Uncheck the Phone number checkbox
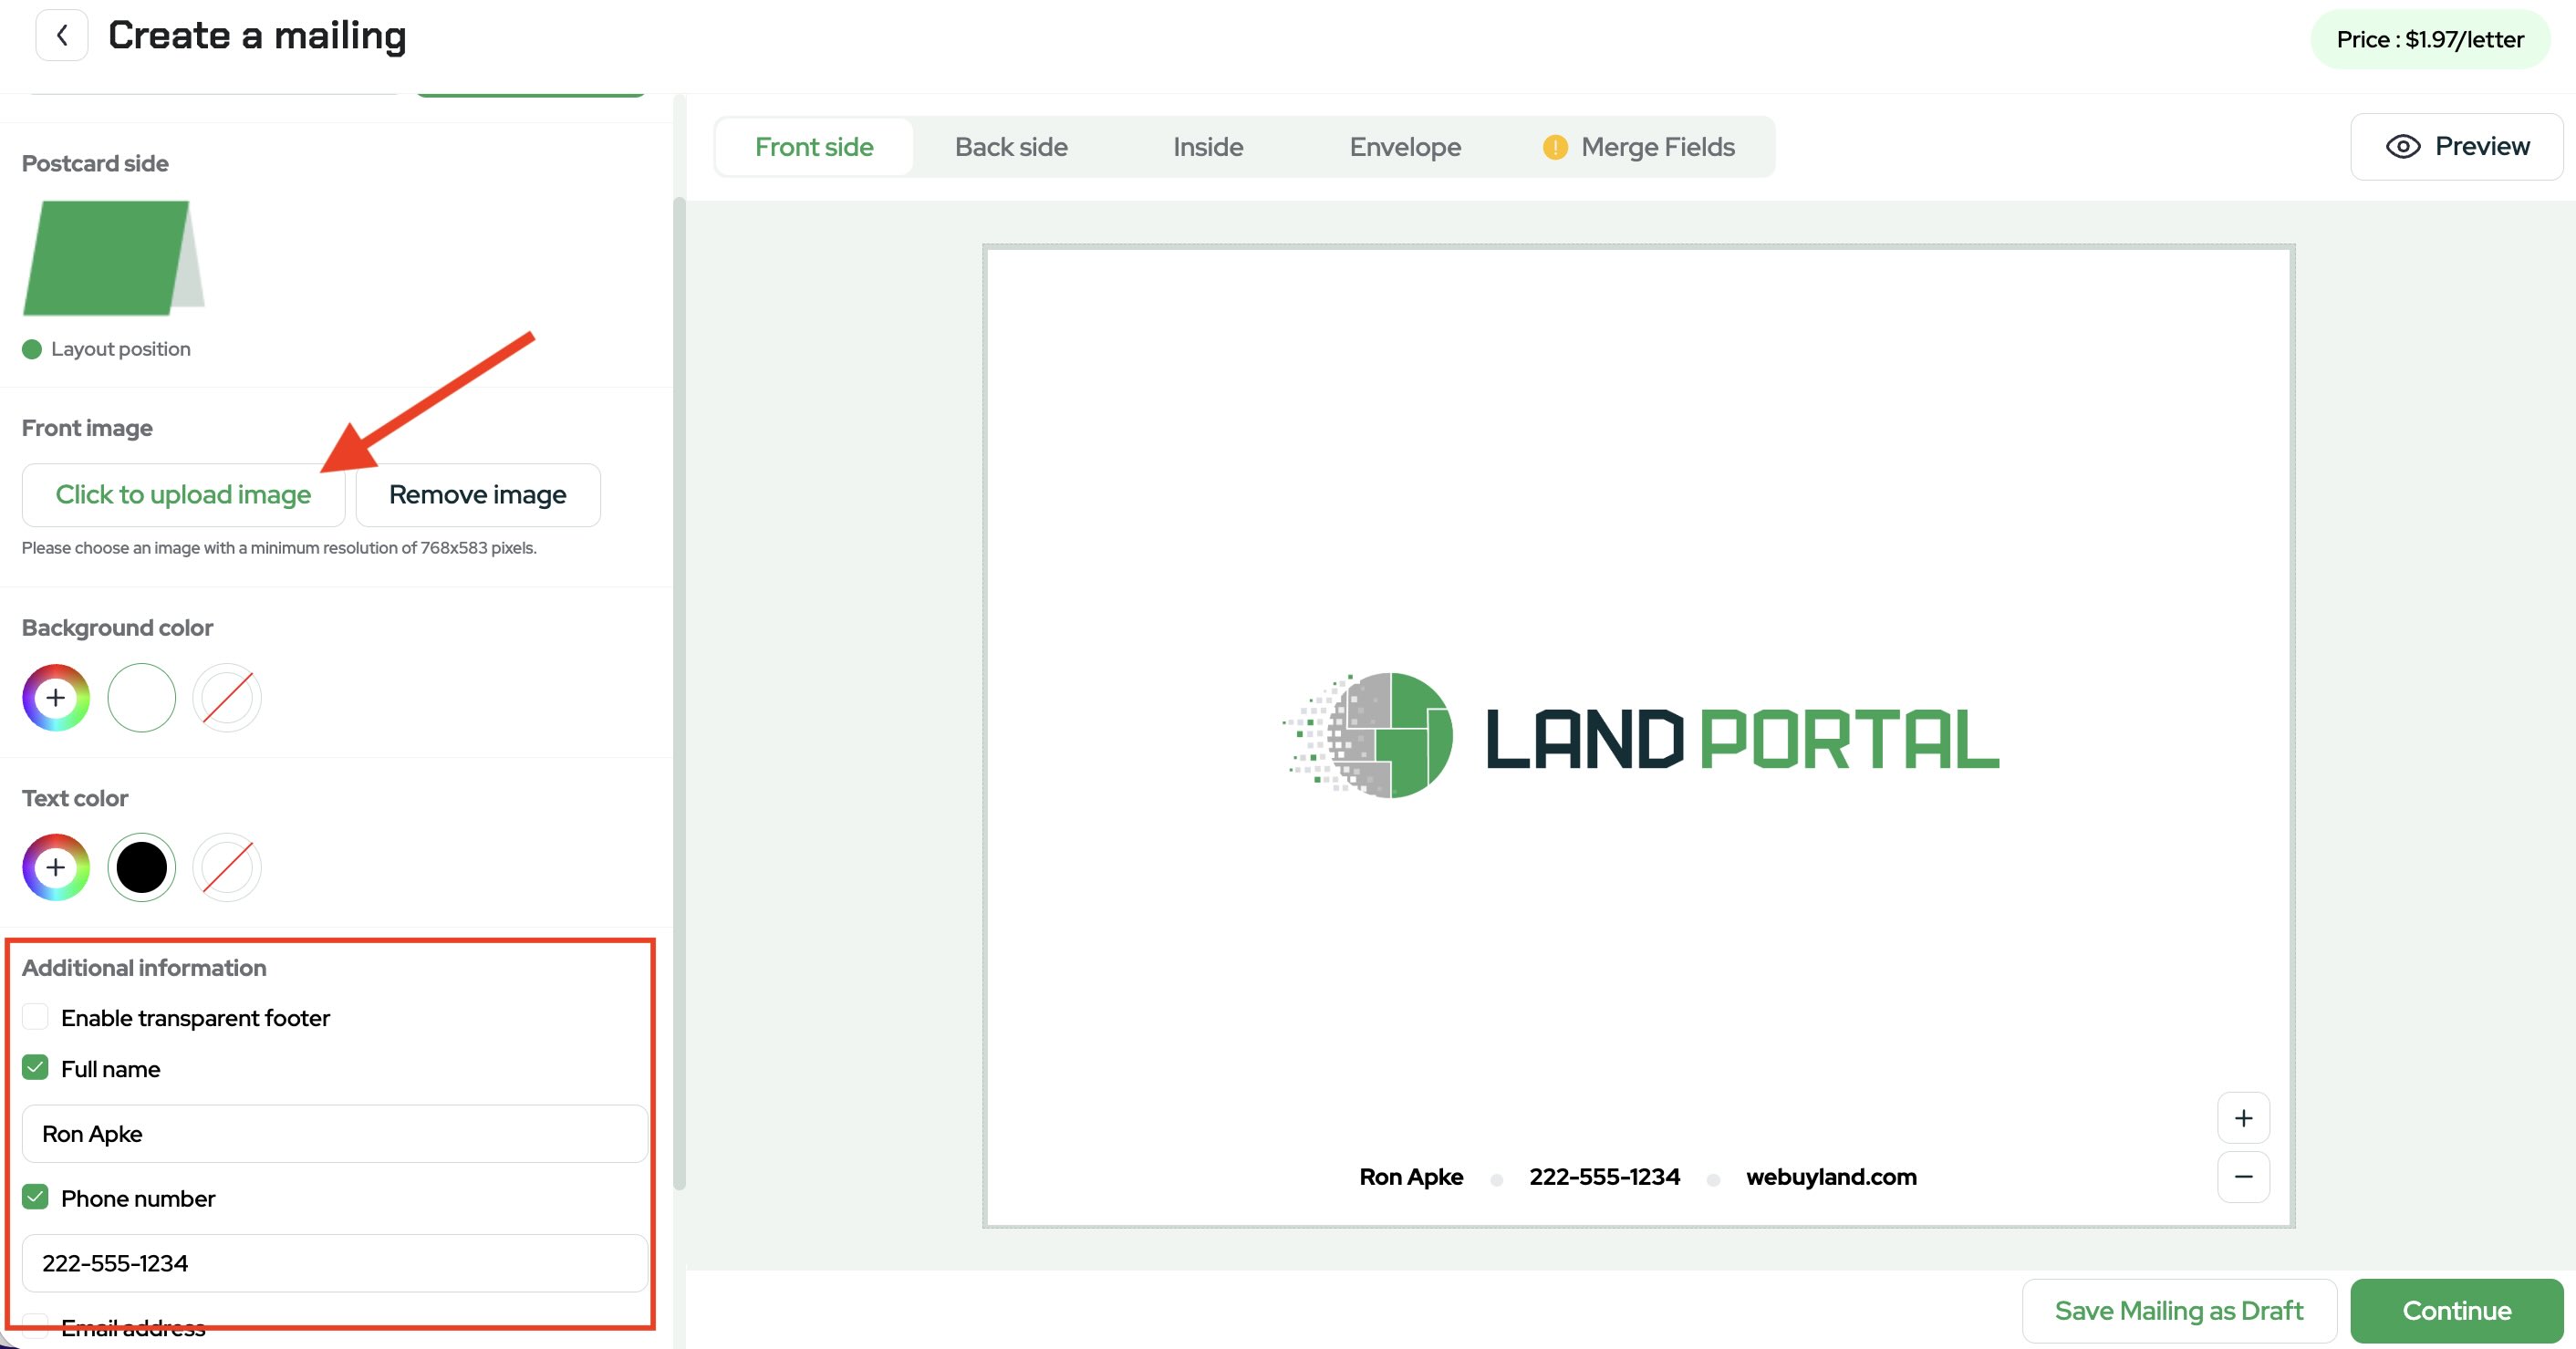Image resolution: width=2576 pixels, height=1349 pixels. coord(36,1197)
